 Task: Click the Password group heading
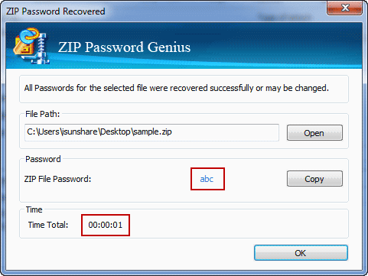click(x=43, y=159)
